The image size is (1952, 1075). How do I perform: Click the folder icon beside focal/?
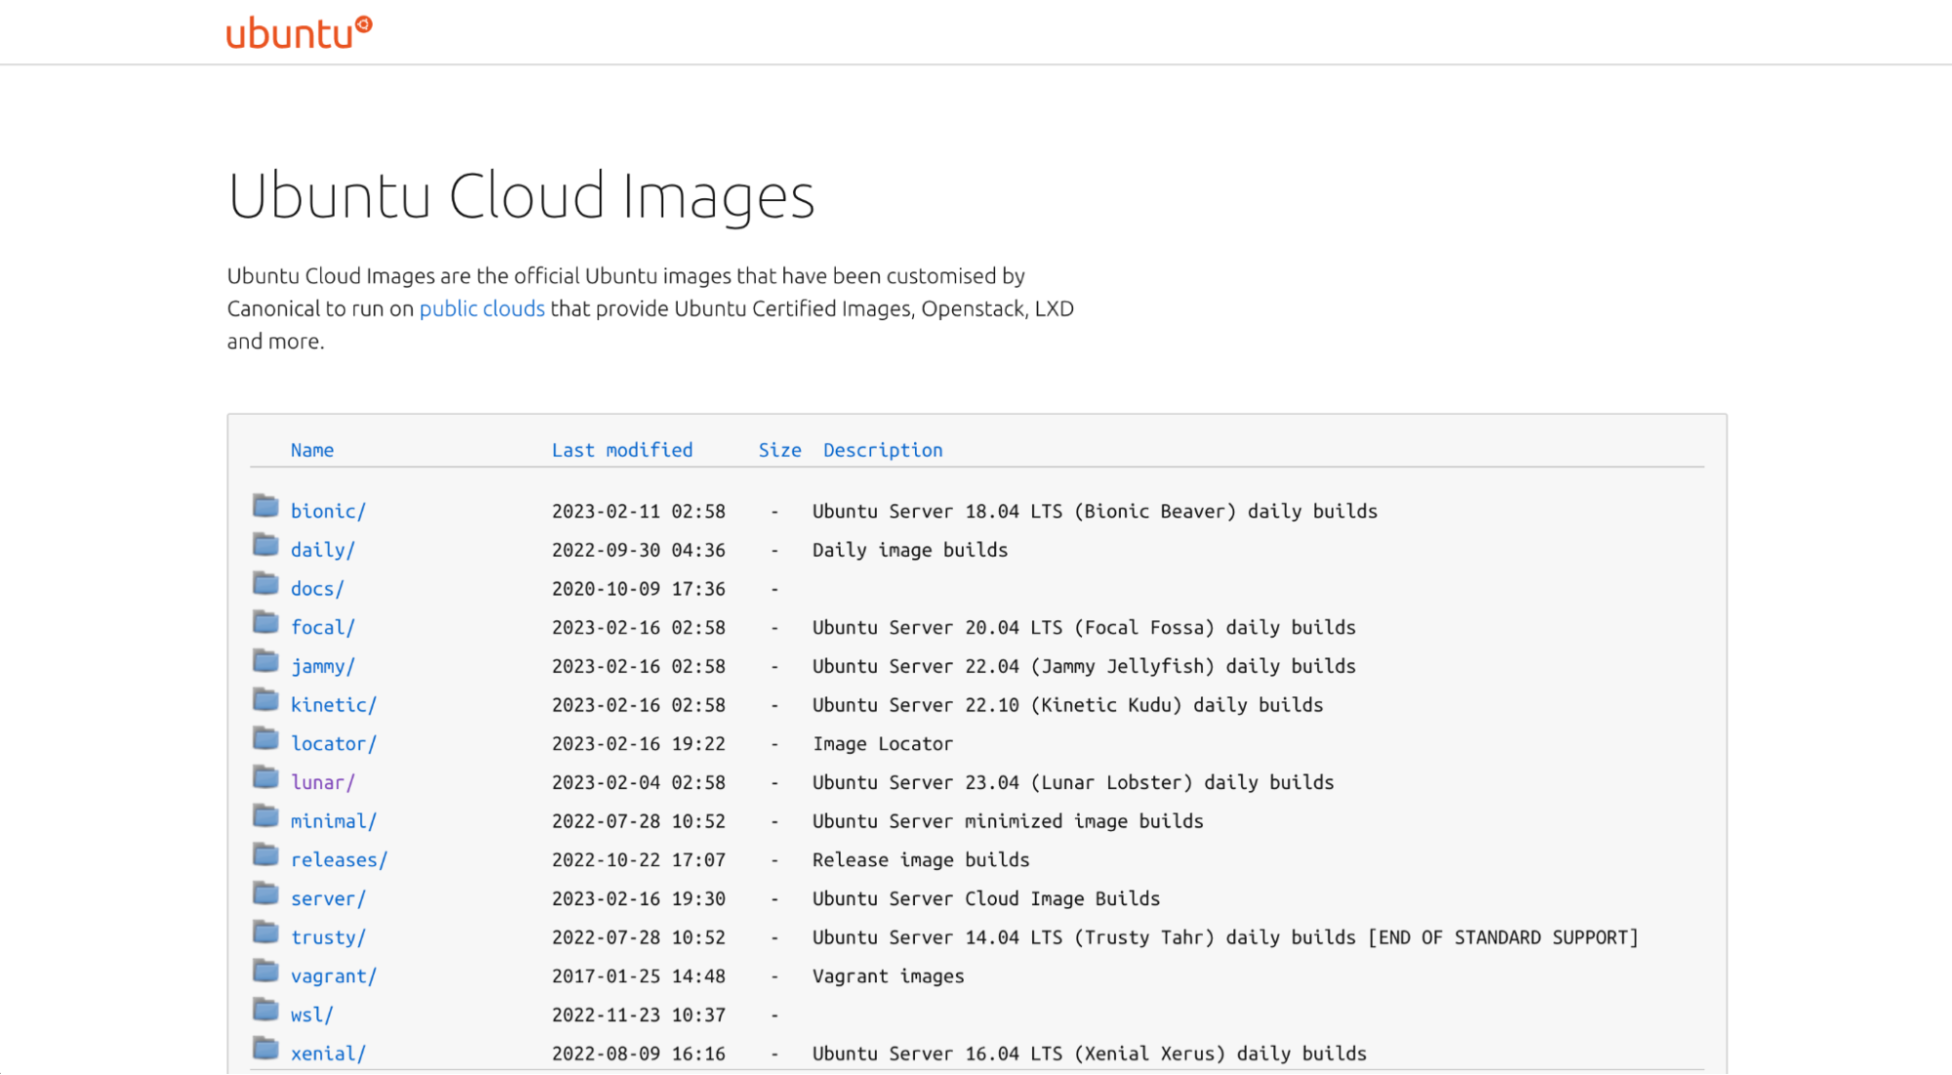[266, 622]
